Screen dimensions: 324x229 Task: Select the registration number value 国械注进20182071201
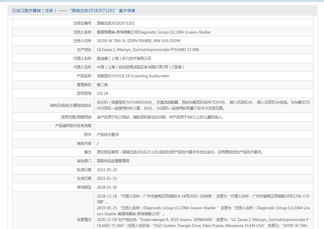point(116,23)
